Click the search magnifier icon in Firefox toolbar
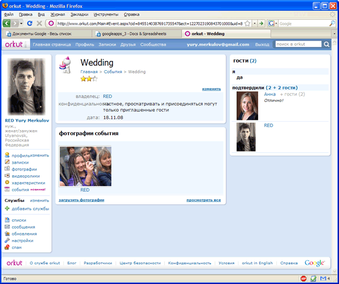The width and height of the screenshot is (339, 284). click(332, 23)
